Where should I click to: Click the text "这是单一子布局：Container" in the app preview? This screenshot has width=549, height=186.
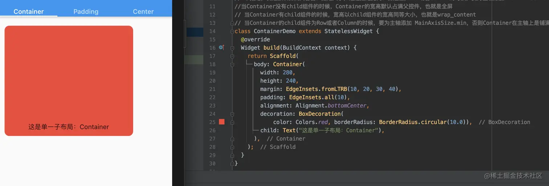69,127
